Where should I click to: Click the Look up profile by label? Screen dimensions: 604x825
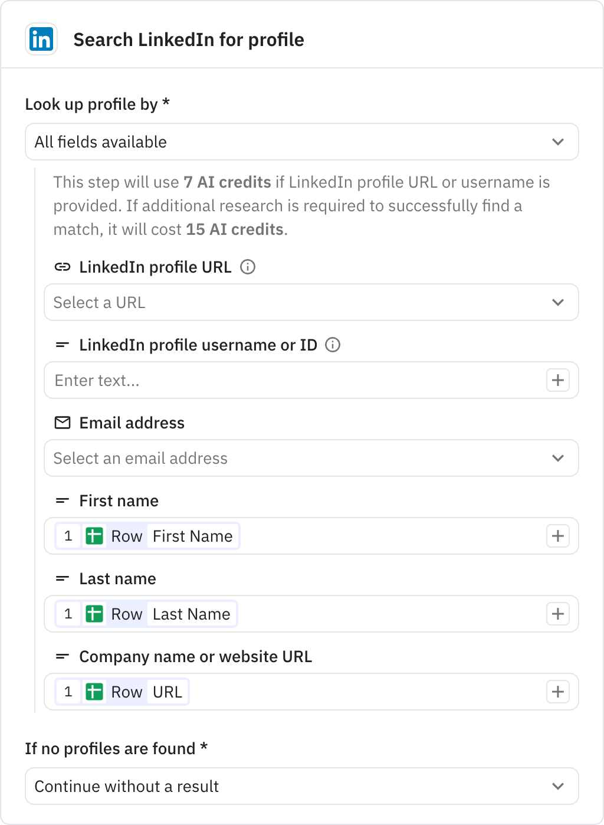click(97, 104)
